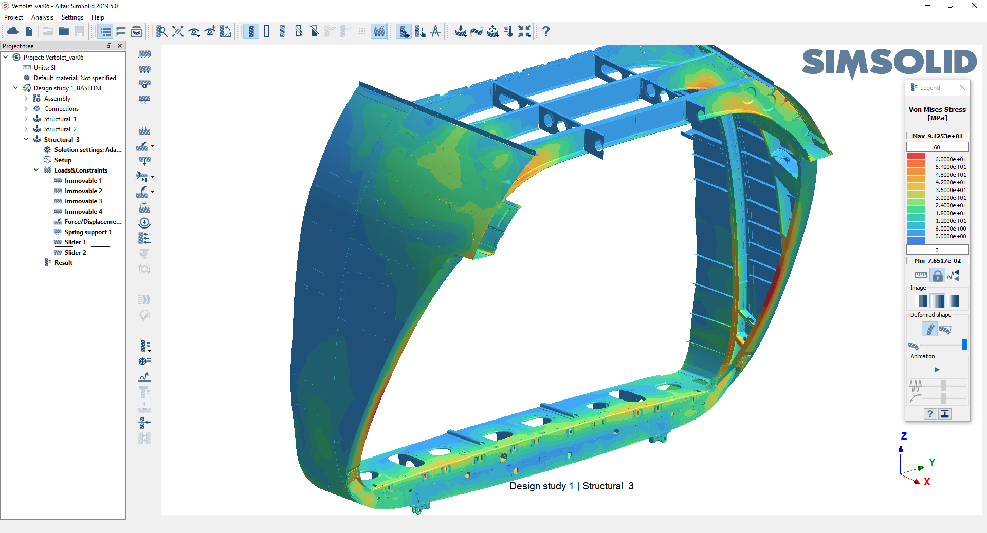Image resolution: width=987 pixels, height=533 pixels.
Task: Expand the Assembly tree node
Action: tap(26, 99)
